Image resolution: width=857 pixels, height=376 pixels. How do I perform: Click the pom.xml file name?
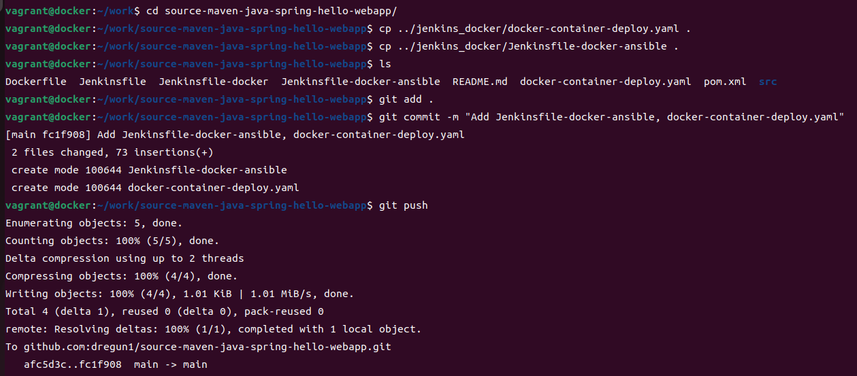point(725,82)
